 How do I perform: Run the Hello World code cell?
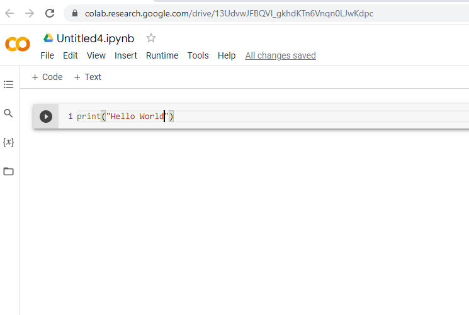[x=46, y=117]
